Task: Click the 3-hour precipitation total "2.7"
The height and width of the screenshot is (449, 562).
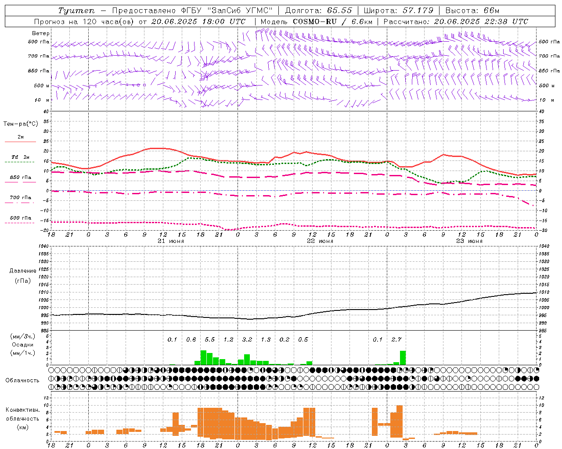Action: coord(396,339)
